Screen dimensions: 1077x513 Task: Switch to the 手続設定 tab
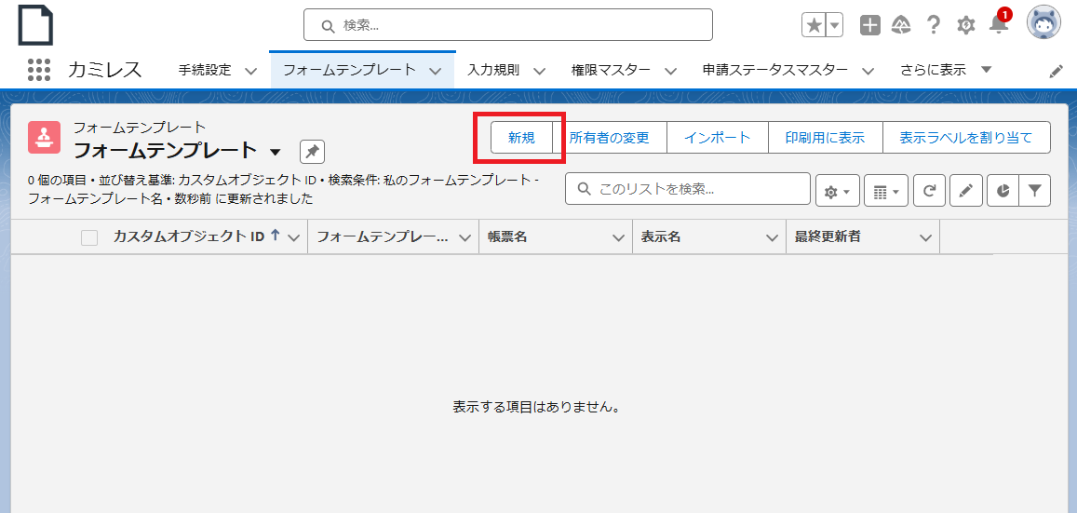tap(205, 70)
